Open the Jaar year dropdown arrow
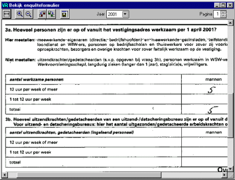235x180 pixels. (125, 14)
